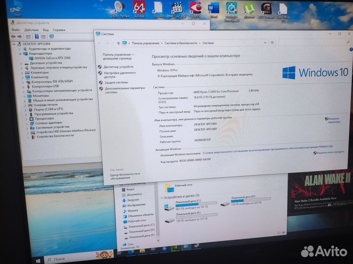
Task: Collapse the Видеоадаптеры node in Device Manager
Action: pyautogui.click(x=20, y=54)
